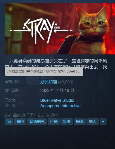The height and width of the screenshot is (149, 115).
Task: Click the Stray game header image
Action: (60, 29)
